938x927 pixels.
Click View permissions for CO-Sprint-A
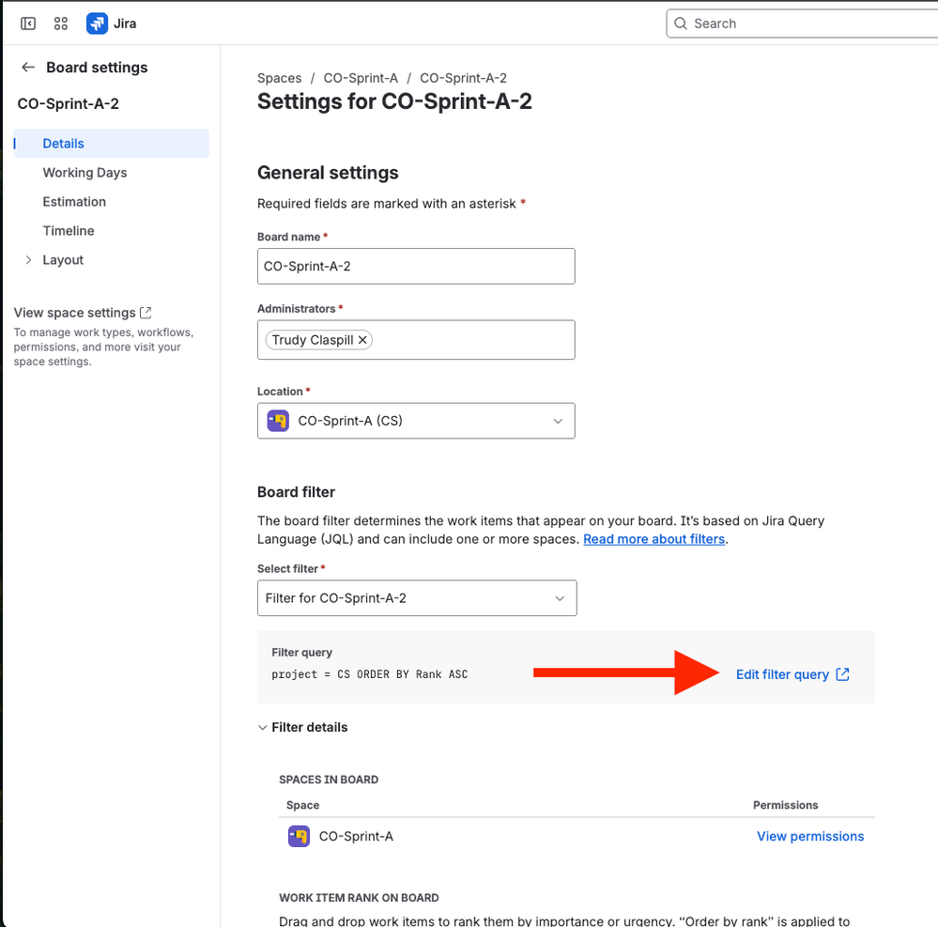click(x=809, y=836)
